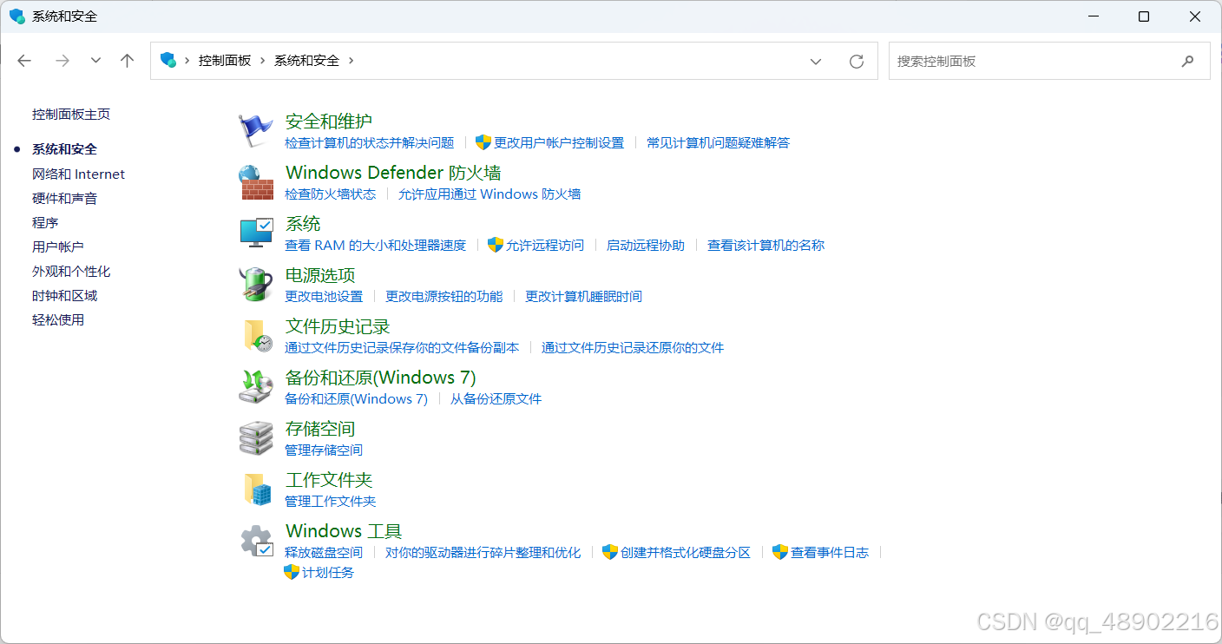Click shield icon beside 查看事件日志
This screenshot has width=1222, height=644.
[x=780, y=552]
